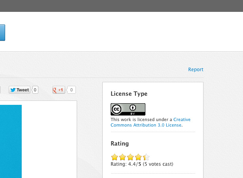The image size is (243, 178).
Task: Rate five stars in the Rating section
Action: click(x=146, y=157)
